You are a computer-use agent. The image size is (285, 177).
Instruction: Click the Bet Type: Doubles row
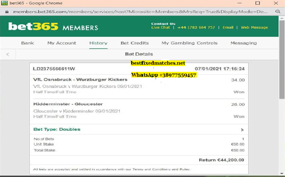139,130
